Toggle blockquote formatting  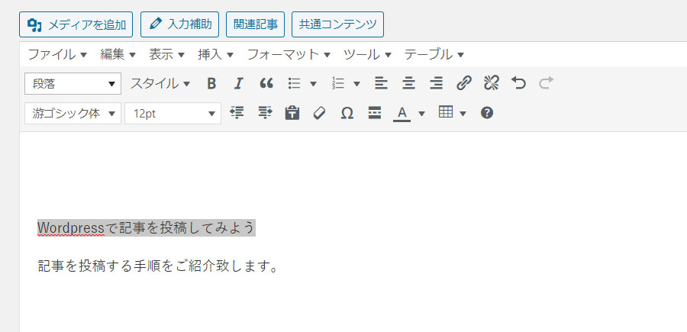[266, 83]
